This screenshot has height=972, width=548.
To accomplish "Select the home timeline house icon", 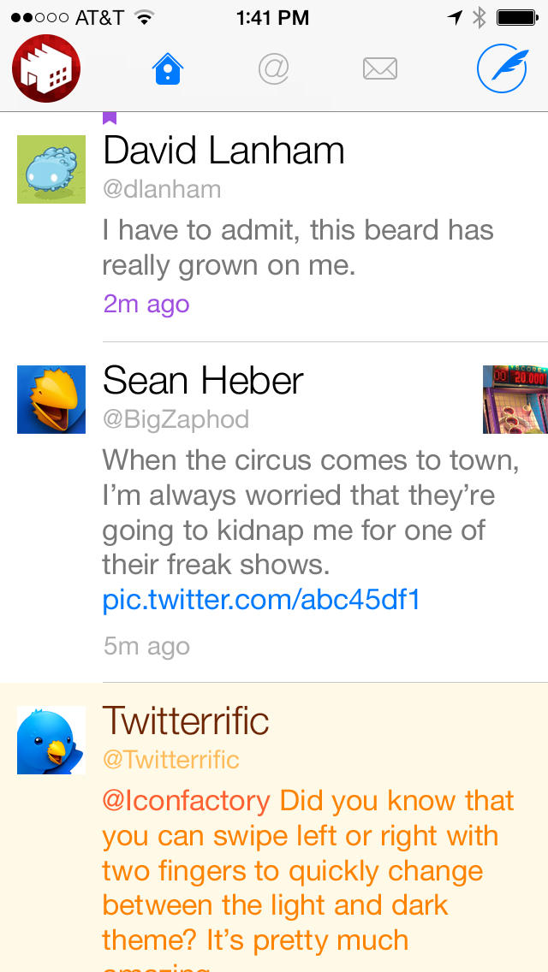I will pos(167,68).
